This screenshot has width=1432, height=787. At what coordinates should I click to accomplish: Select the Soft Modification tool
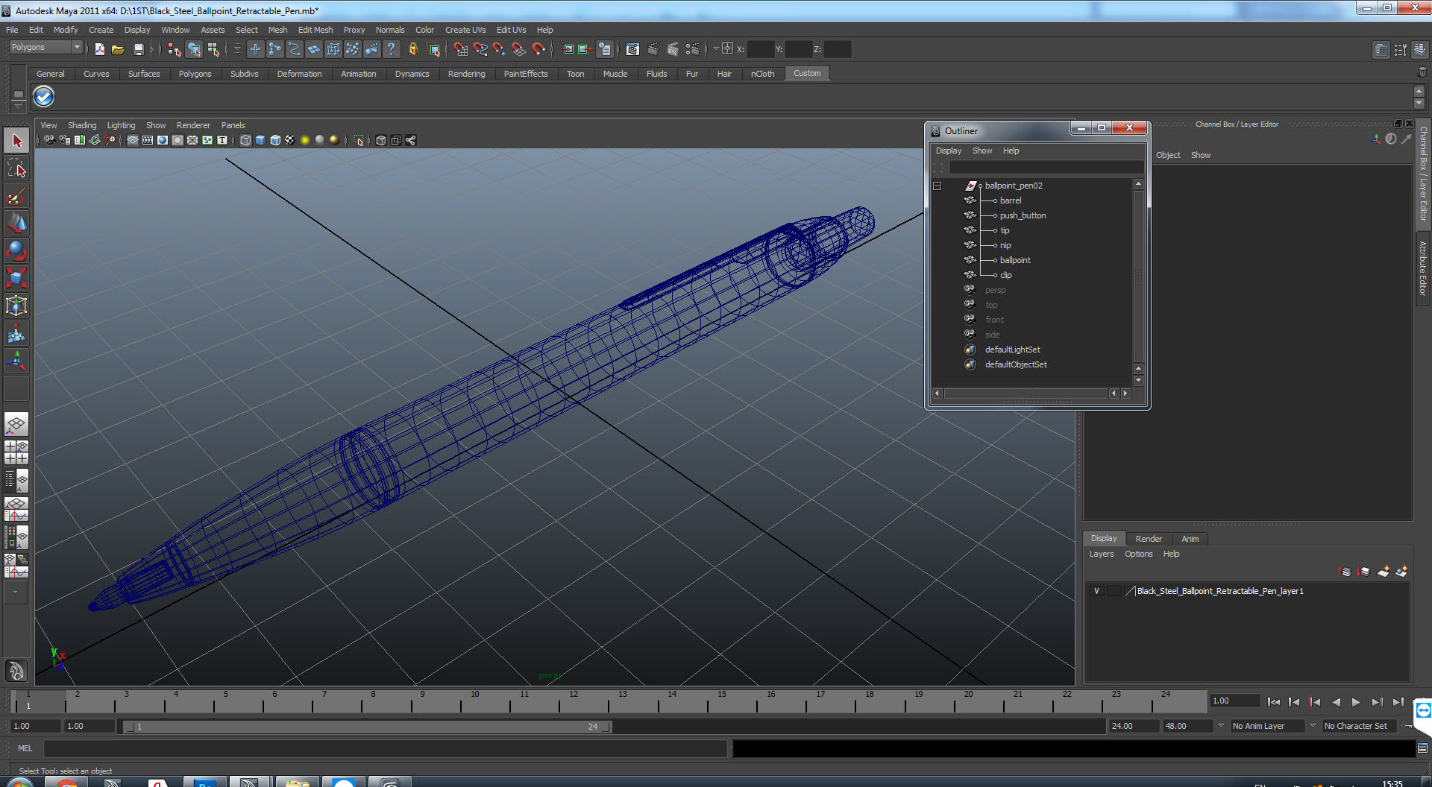[x=16, y=334]
